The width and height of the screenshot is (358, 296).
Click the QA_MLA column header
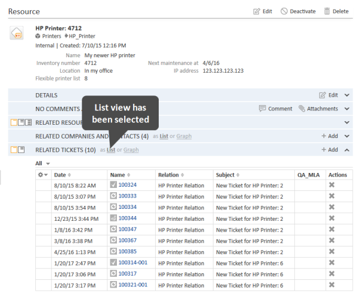[x=308, y=175]
